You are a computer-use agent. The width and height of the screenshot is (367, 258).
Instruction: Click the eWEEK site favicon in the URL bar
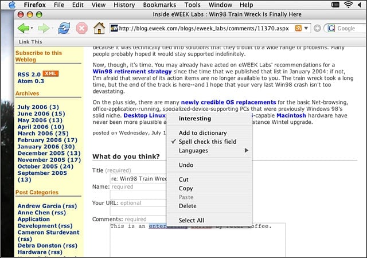coord(114,28)
